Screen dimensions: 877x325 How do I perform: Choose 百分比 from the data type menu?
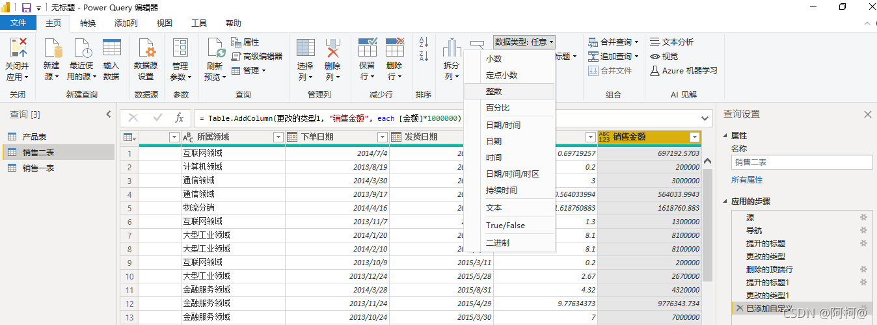click(x=509, y=107)
